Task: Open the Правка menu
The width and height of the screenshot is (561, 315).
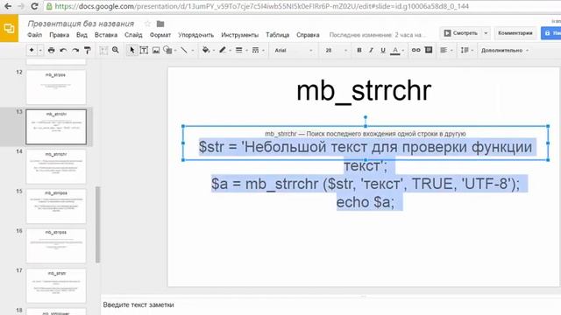Action: (x=60, y=35)
